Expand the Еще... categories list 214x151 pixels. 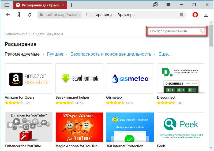[x=165, y=54]
